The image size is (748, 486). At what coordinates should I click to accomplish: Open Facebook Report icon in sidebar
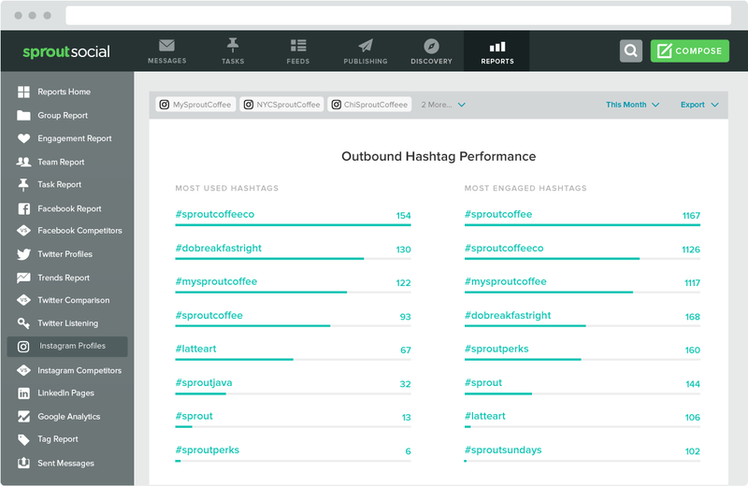[x=23, y=208]
